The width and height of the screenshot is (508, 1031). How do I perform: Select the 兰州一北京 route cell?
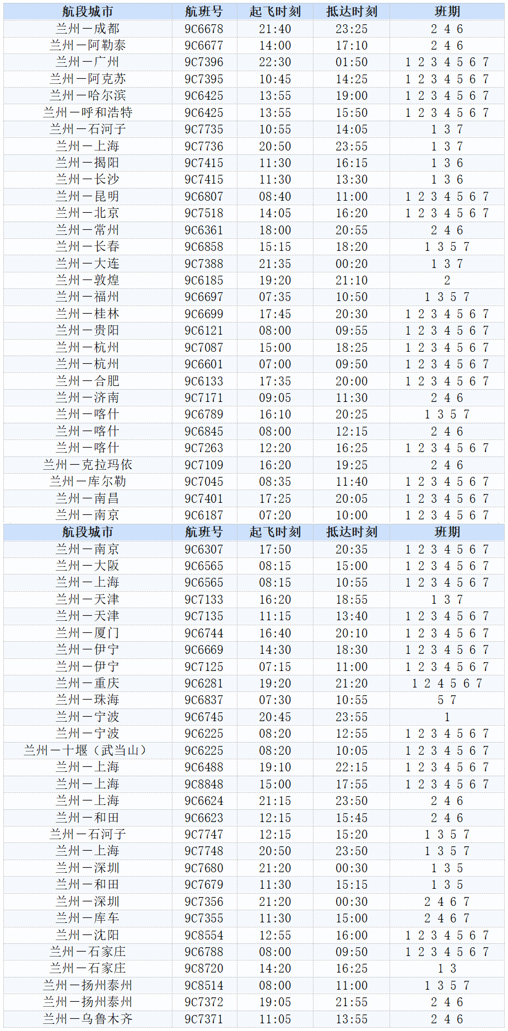pyautogui.click(x=88, y=213)
